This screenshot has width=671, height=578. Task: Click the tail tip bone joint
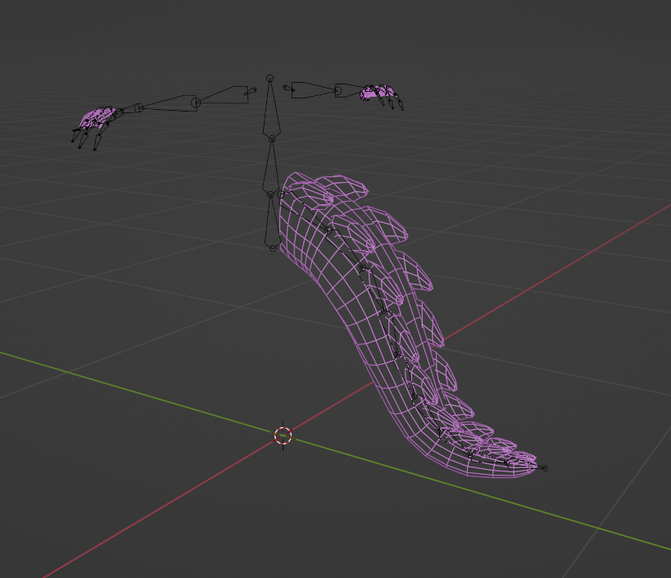pyautogui.click(x=545, y=468)
